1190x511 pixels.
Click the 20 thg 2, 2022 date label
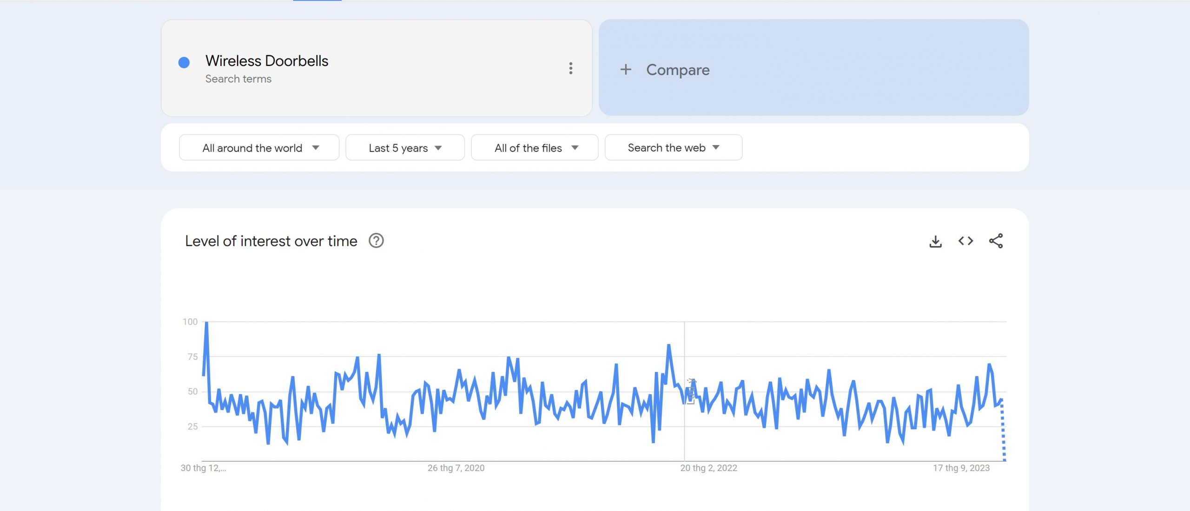pyautogui.click(x=708, y=468)
